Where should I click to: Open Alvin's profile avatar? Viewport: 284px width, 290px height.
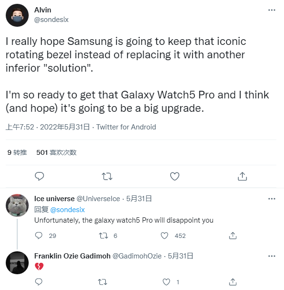pos(17,15)
